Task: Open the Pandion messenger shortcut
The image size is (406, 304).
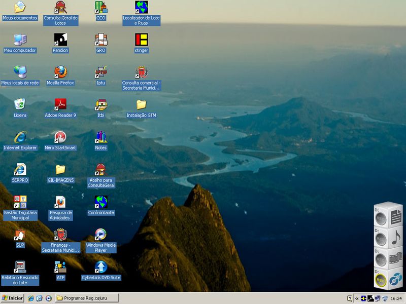Action: (60, 40)
